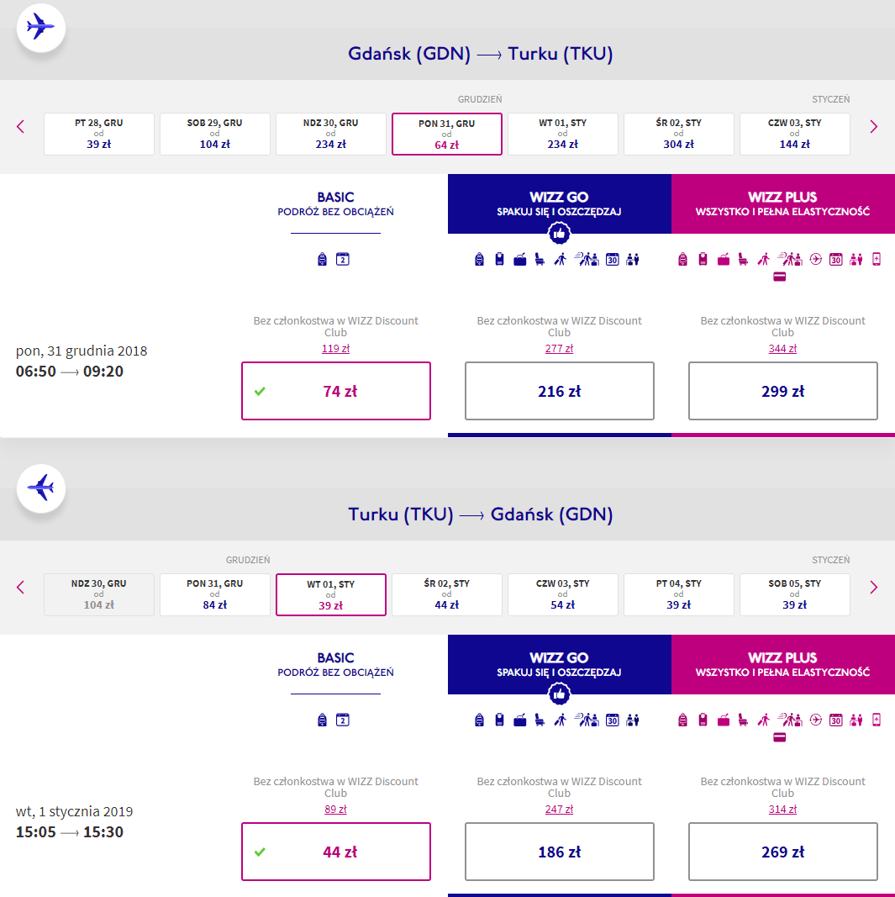Image resolution: width=895 pixels, height=897 pixels.
Task: Show later return dates with right arrow
Action: tap(873, 588)
